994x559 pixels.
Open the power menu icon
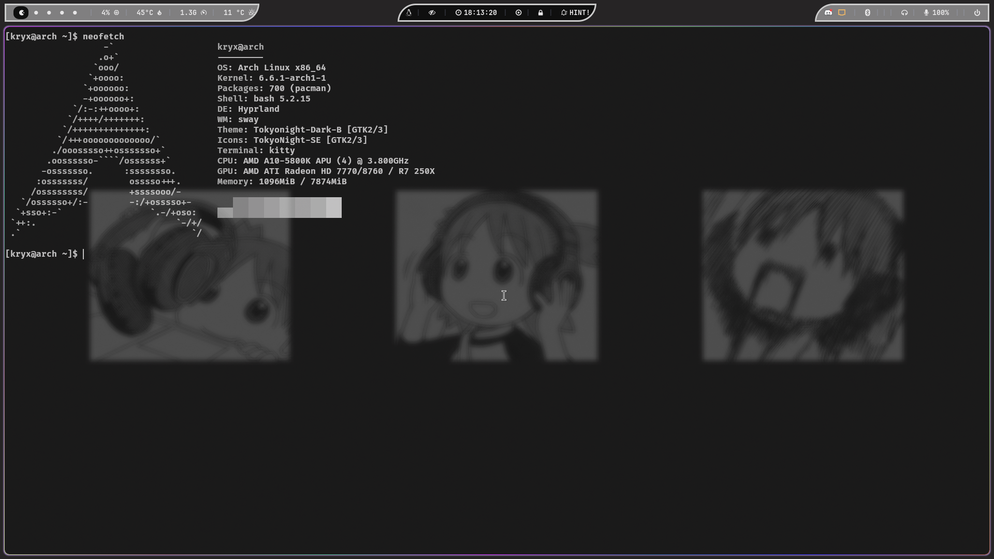977,12
